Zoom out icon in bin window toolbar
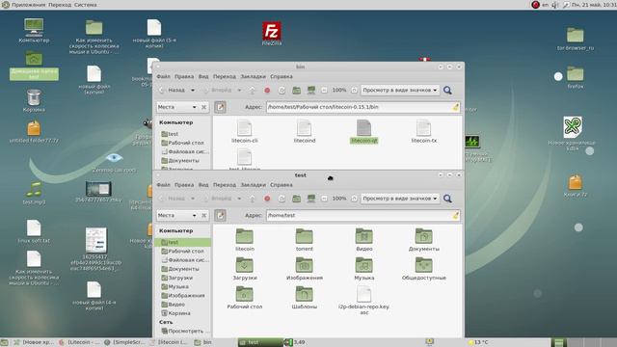The image size is (617, 347). pos(324,91)
